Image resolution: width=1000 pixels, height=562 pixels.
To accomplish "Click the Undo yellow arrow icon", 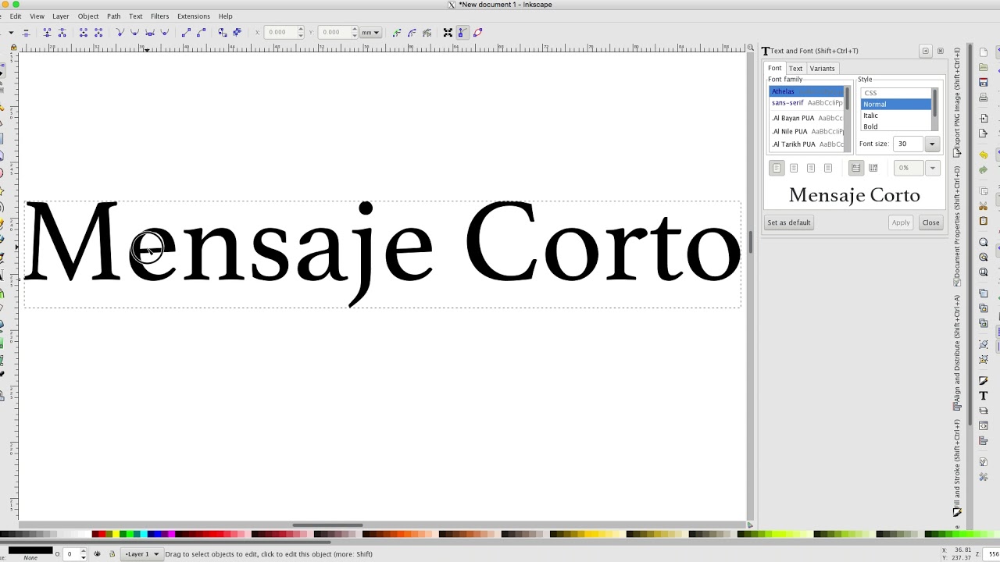I will point(984,155).
